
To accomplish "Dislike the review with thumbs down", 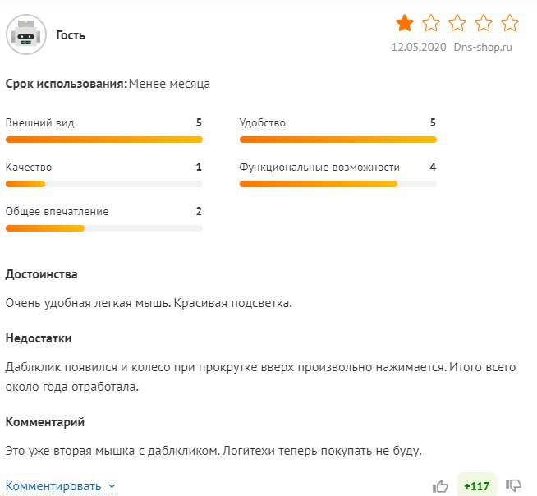I will click(x=514, y=485).
